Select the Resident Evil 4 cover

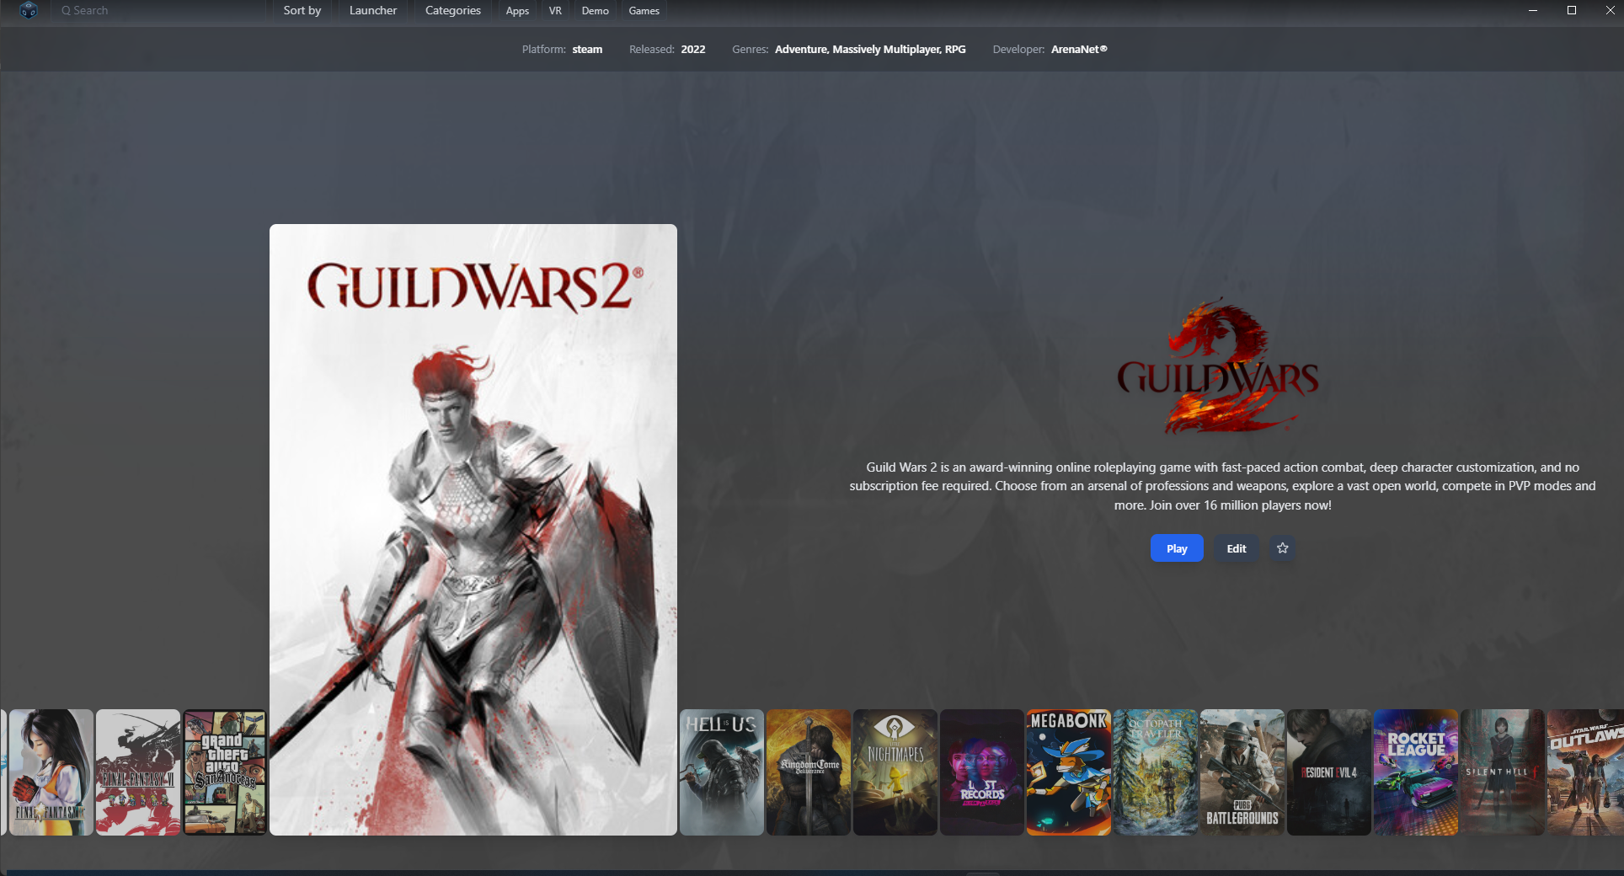tap(1328, 772)
